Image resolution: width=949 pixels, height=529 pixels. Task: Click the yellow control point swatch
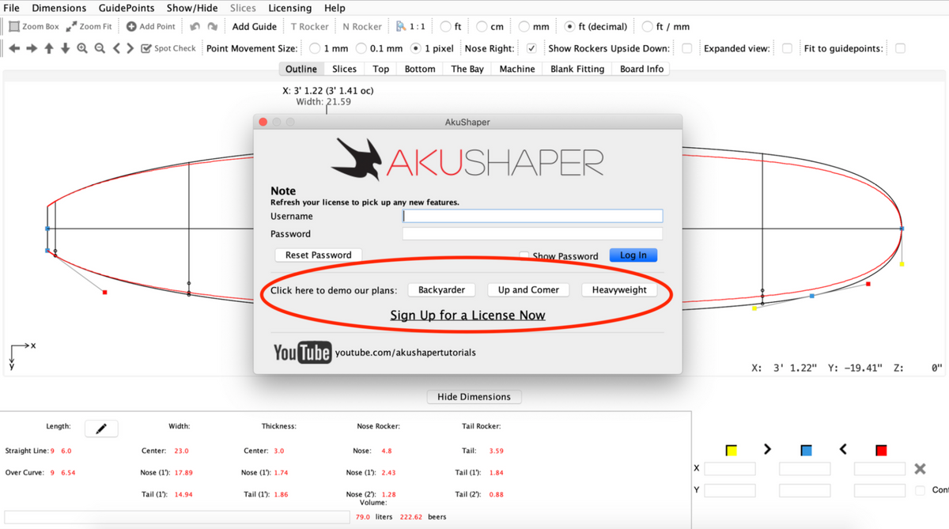click(732, 450)
